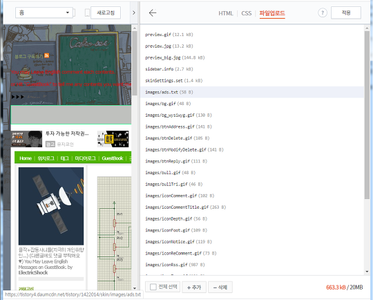Click the ElectricShock blog author name
Viewport: 373px width, 300px height.
[33, 272]
